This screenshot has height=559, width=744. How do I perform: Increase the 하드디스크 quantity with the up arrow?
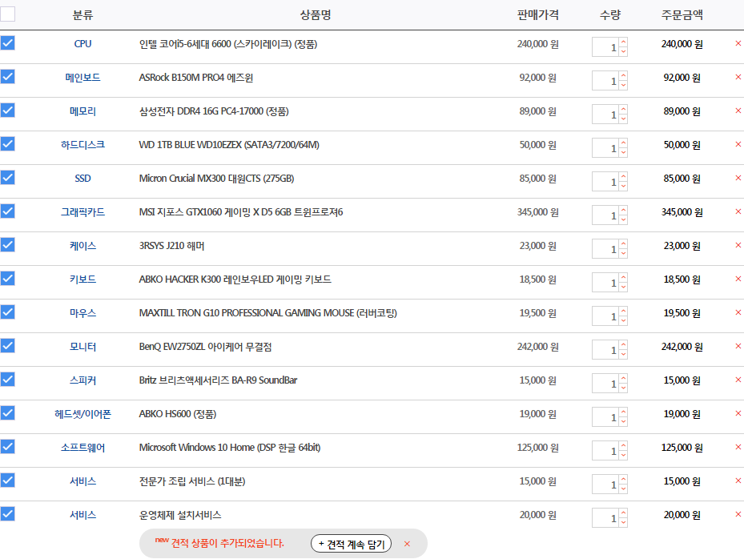click(x=624, y=143)
